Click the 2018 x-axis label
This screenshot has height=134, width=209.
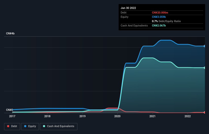point(47,116)
